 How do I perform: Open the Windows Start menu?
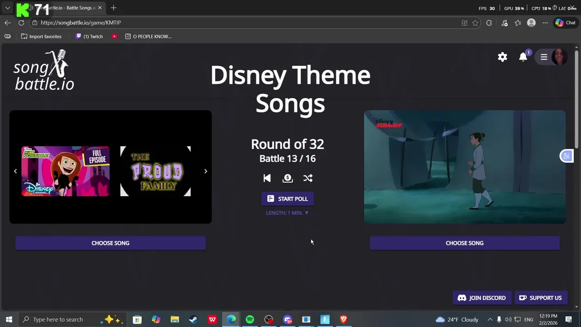(x=9, y=319)
